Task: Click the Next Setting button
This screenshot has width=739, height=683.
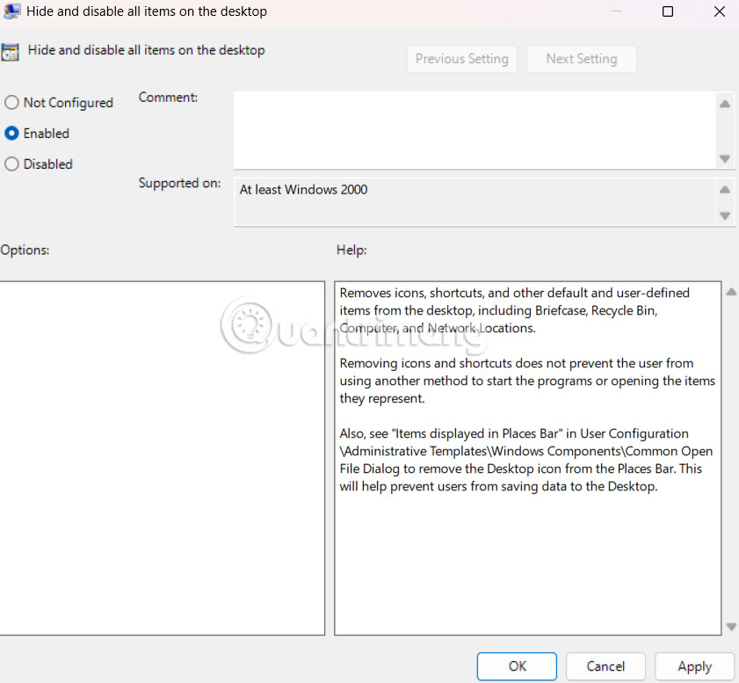Action: (581, 59)
